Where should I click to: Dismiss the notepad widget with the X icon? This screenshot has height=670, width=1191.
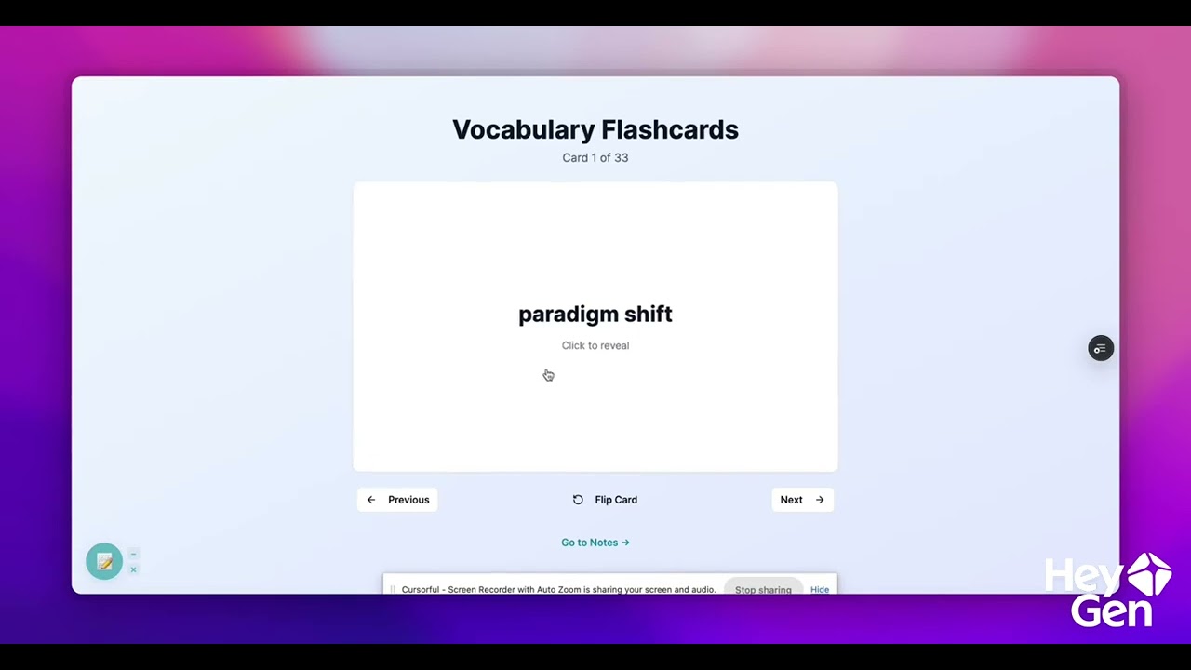click(133, 569)
